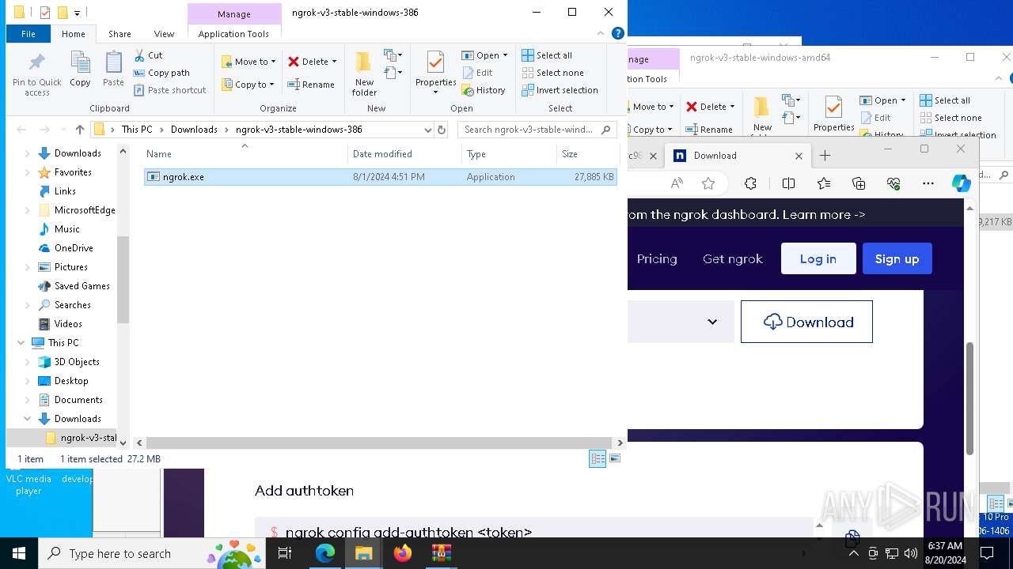Image resolution: width=1013 pixels, height=569 pixels.
Task: Click the Edge favorites star icon
Action: tap(708, 183)
